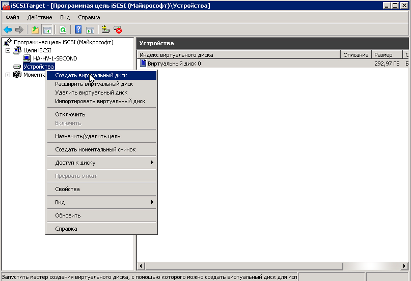Viewport: 411px width, 281px height.
Task: Choose Создать моментальный снимок
Action: [102, 150]
